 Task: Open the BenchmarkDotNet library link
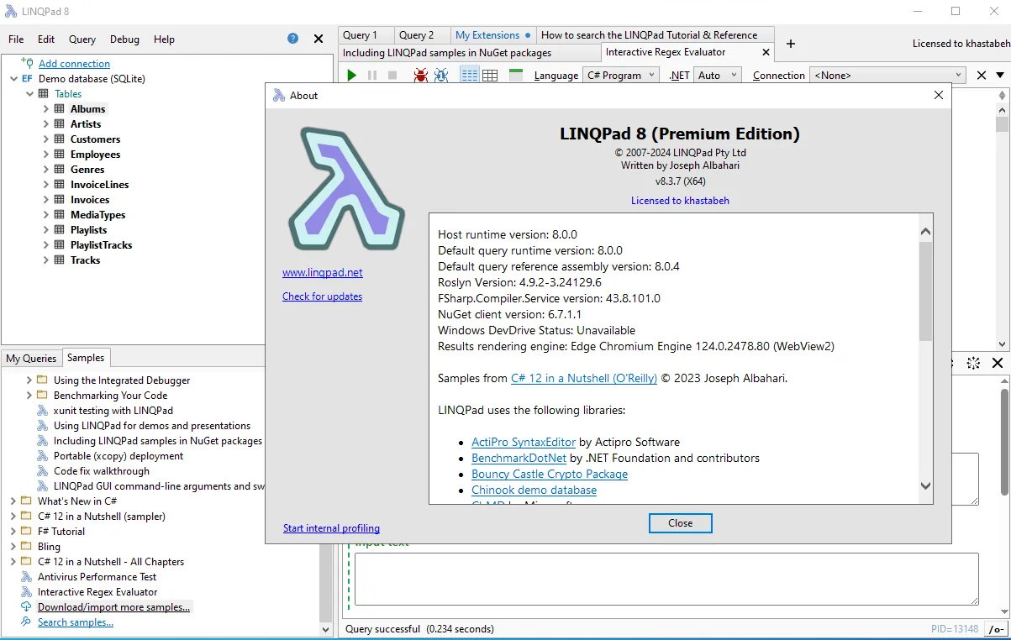click(519, 459)
